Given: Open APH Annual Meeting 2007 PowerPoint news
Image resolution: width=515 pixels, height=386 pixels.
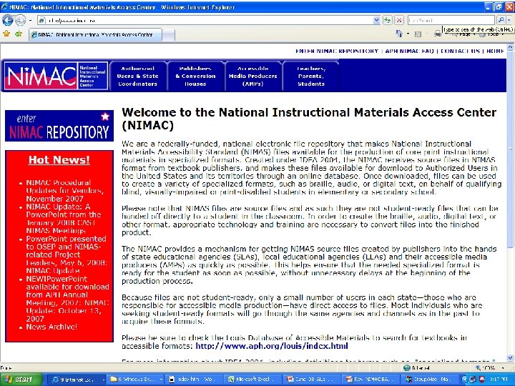Looking at the screenshot, I should 67,299.
